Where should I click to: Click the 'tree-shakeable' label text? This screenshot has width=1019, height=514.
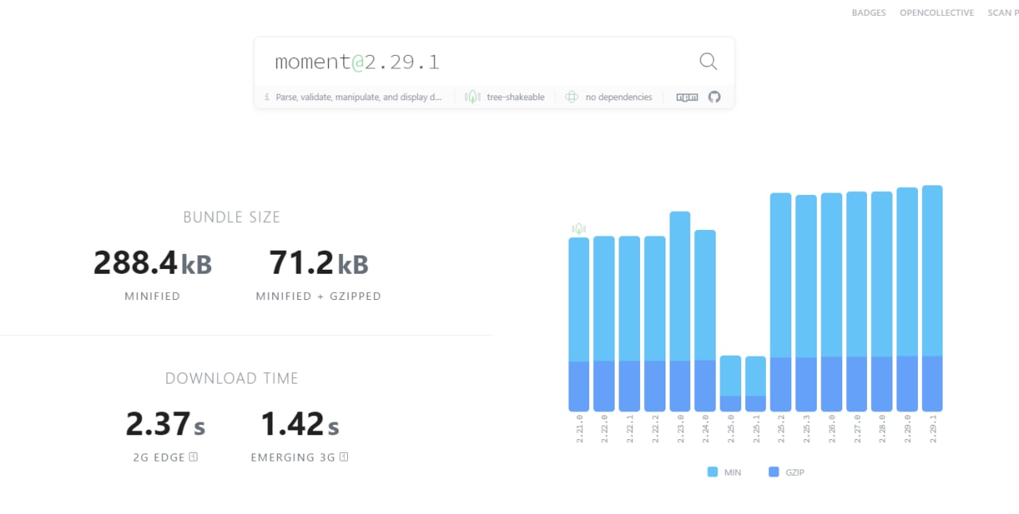coord(516,97)
